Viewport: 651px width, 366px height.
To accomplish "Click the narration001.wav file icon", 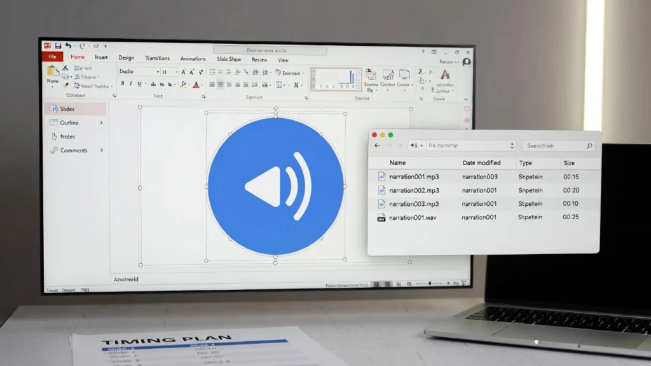I will 381,217.
